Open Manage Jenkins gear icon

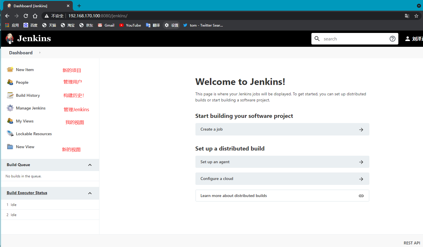point(10,108)
